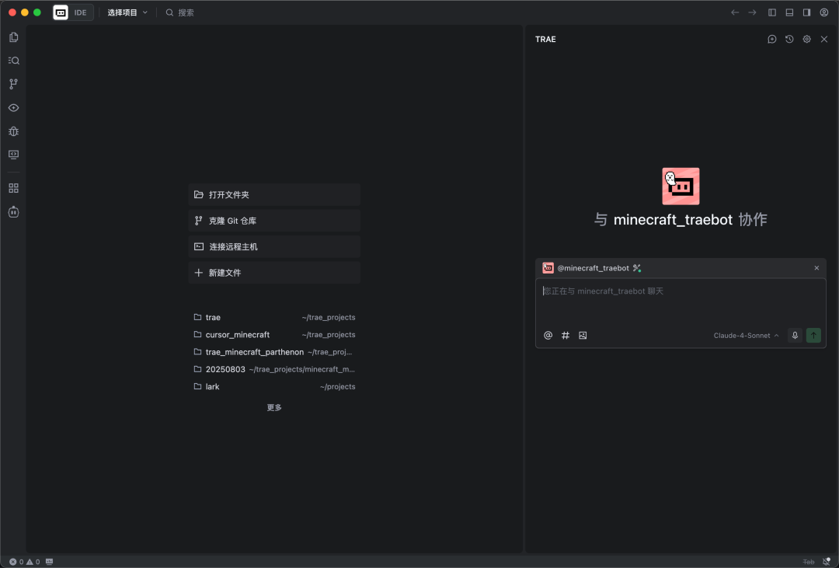Open Source Control branch icon
839x568 pixels.
click(14, 84)
